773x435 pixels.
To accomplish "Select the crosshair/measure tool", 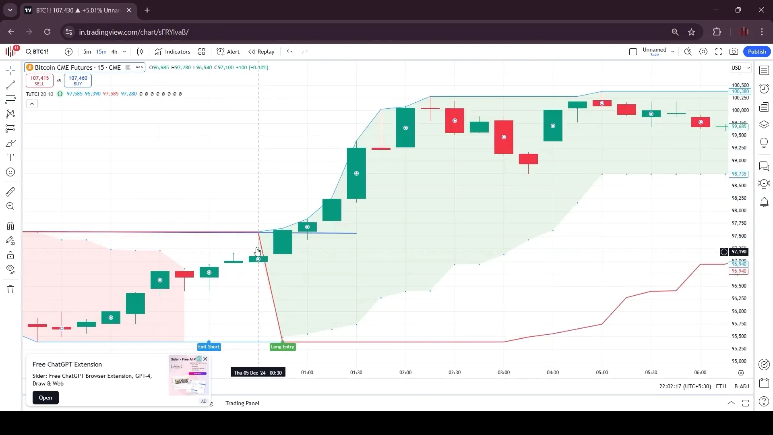I will [x=10, y=70].
